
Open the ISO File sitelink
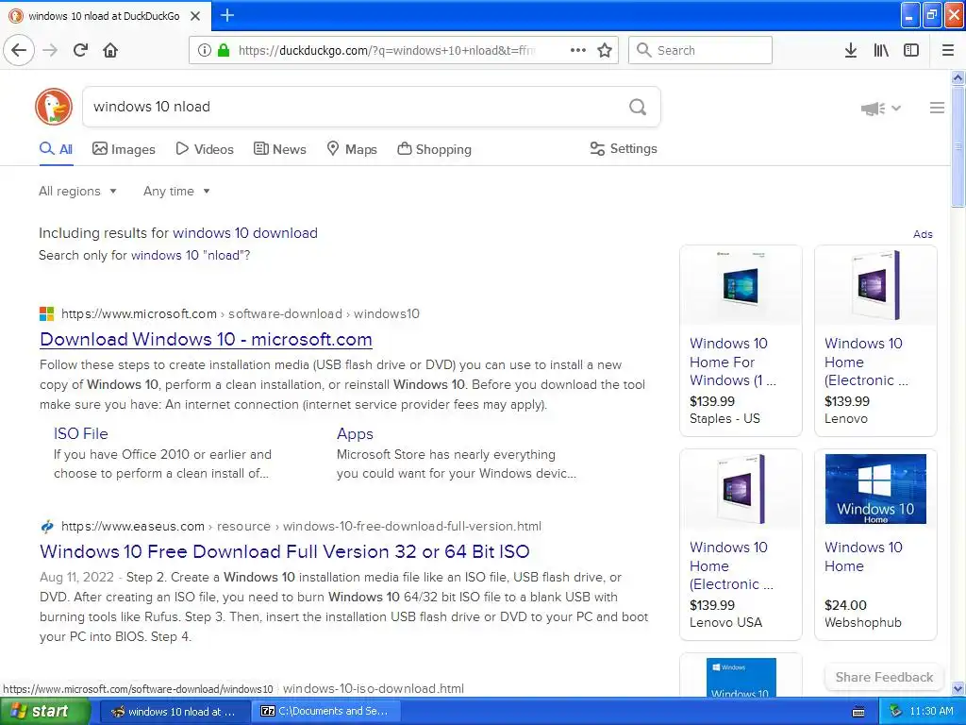pyautogui.click(x=81, y=433)
